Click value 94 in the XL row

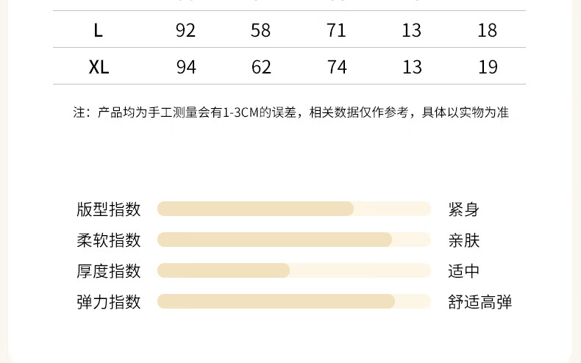186,68
